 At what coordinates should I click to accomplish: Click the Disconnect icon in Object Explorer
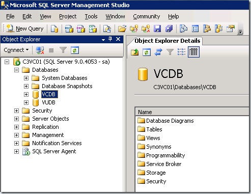tap(40, 50)
